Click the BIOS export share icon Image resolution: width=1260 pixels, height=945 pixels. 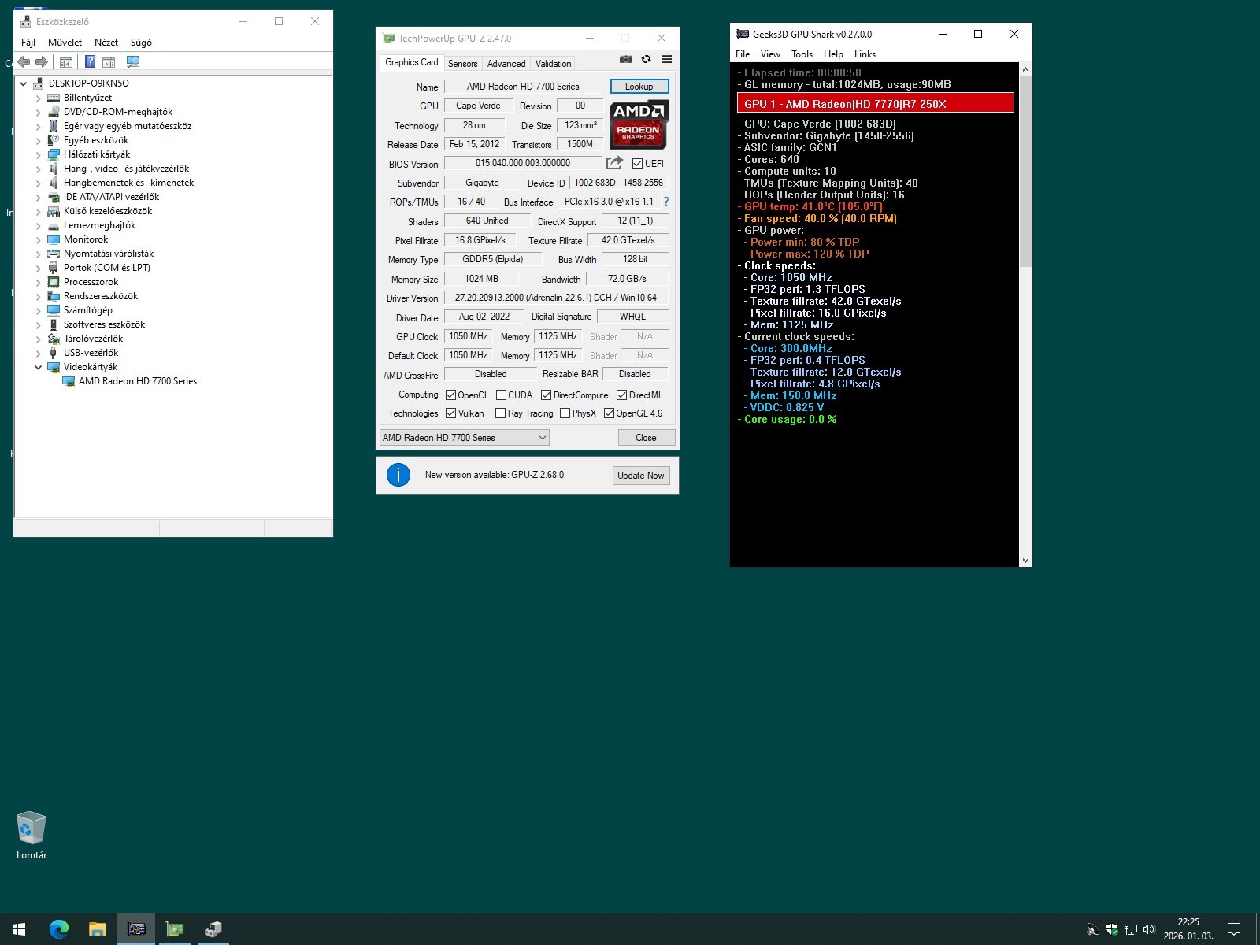coord(614,163)
